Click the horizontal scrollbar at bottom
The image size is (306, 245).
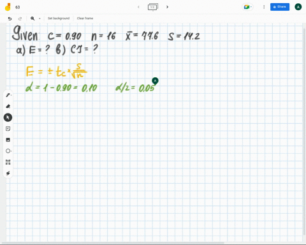113,242
